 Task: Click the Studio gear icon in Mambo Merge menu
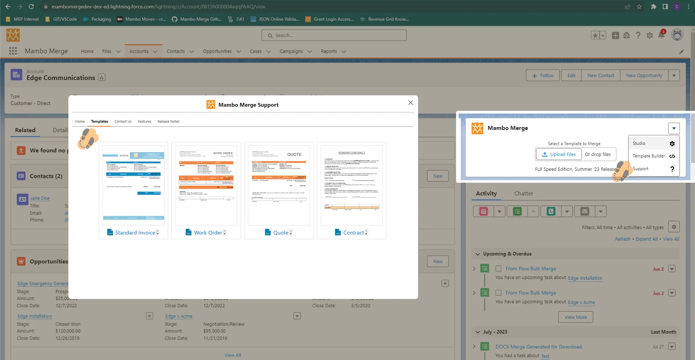[x=672, y=144]
